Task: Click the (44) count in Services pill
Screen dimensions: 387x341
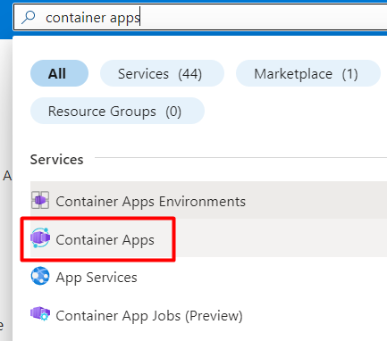Action: (189, 74)
